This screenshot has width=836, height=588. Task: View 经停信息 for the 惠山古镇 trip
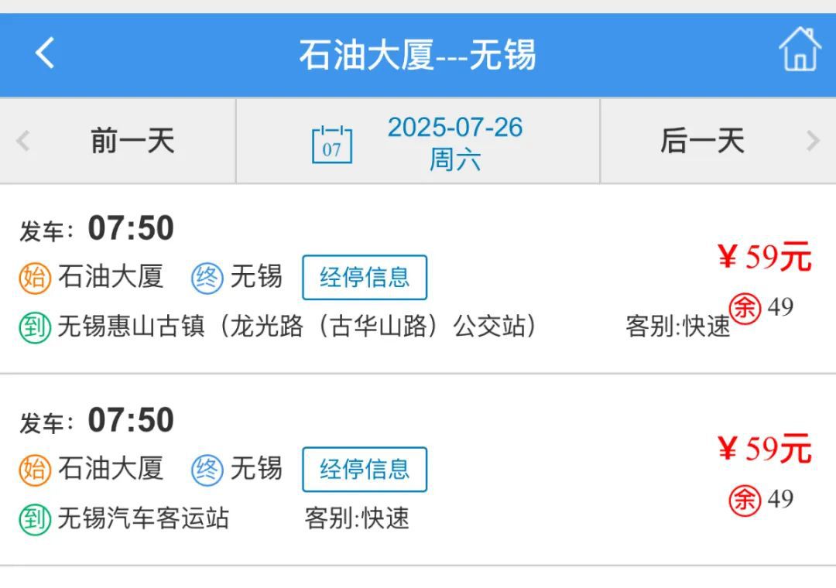(x=365, y=277)
